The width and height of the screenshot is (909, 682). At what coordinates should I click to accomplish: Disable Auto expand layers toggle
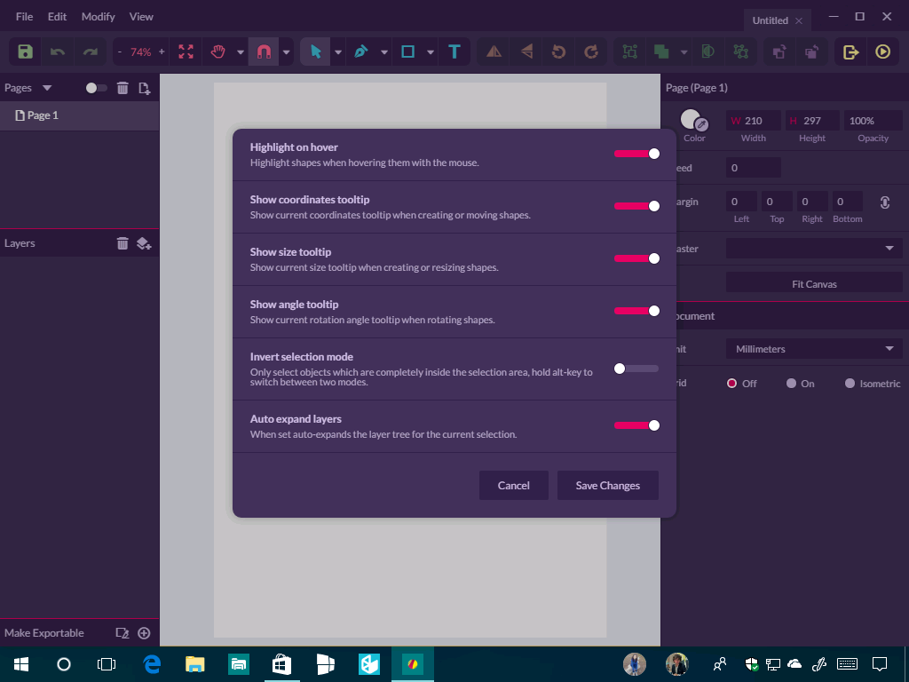point(636,425)
